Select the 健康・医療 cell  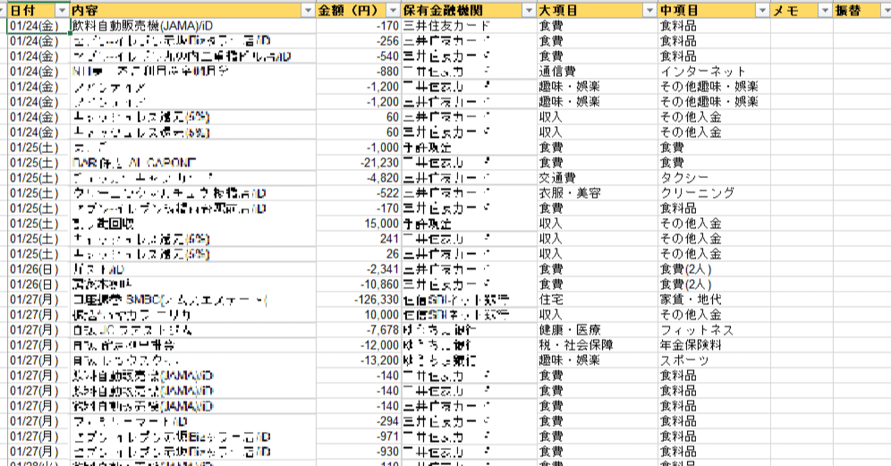pyautogui.click(x=598, y=330)
